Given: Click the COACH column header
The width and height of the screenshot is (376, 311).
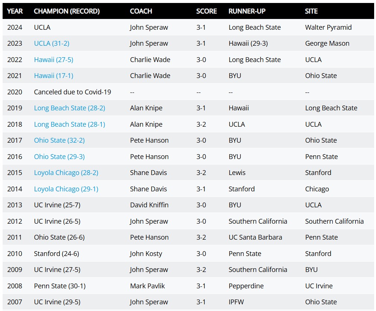Looking at the screenshot, I should point(141,11).
